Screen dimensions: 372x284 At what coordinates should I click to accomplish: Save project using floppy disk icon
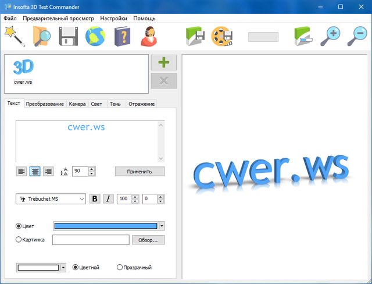click(x=68, y=37)
